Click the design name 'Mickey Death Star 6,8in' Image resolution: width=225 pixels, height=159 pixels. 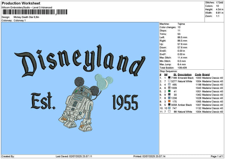pyautogui.click(x=26, y=17)
